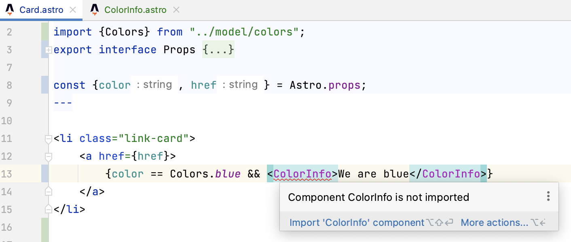Click the folded {...} placeholder after Props
The width and height of the screenshot is (571, 242).
click(218, 50)
